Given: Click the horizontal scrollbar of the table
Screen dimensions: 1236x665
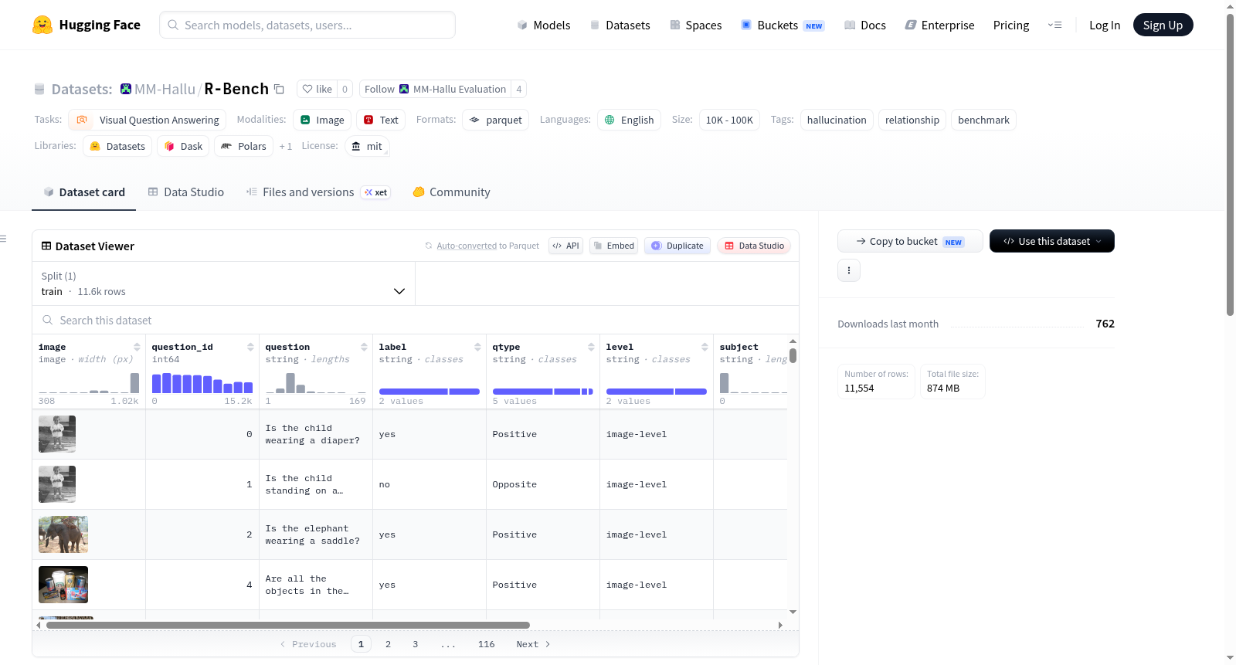Looking at the screenshot, I should tap(288, 625).
